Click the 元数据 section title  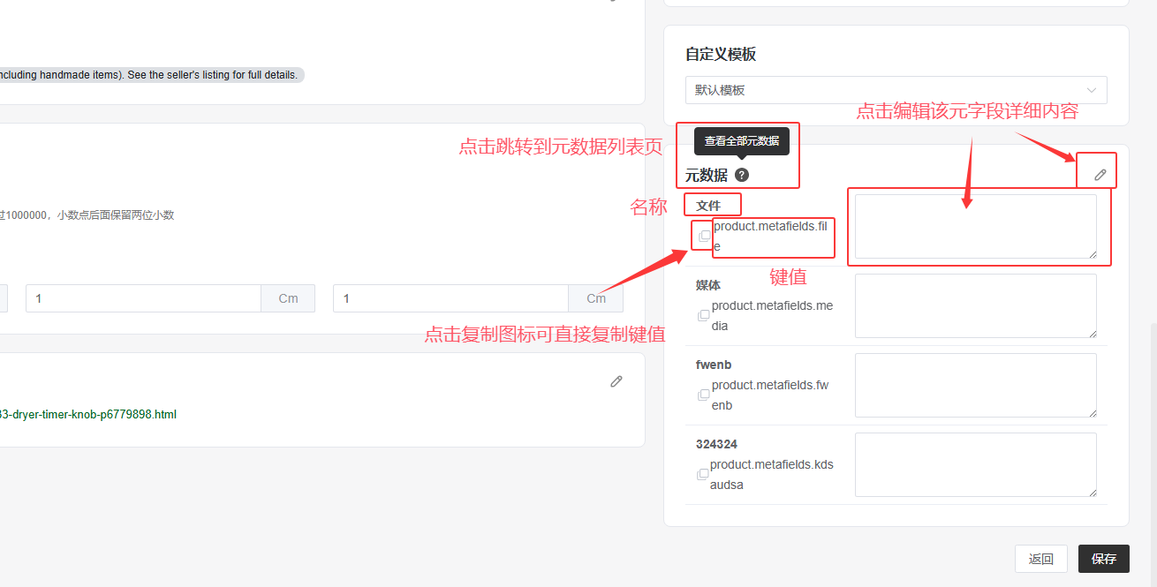[706, 175]
